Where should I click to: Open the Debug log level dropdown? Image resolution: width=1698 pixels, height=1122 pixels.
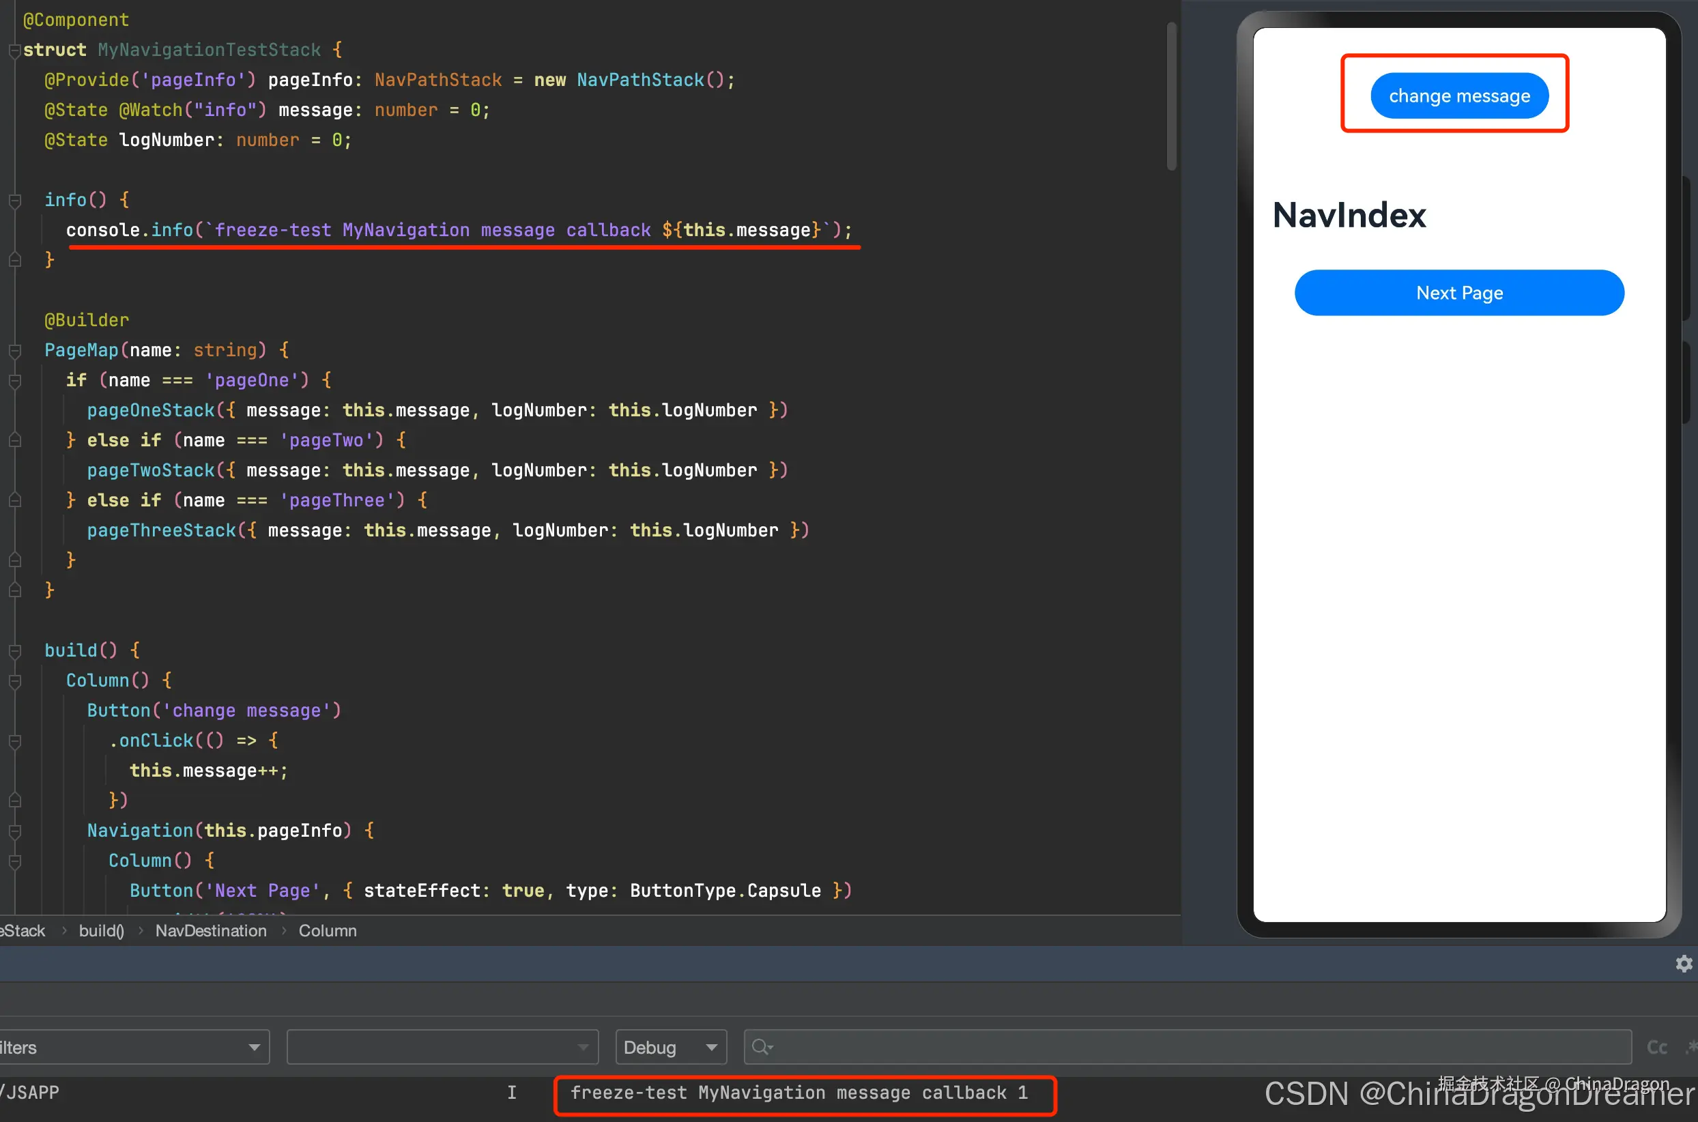[x=671, y=1048]
